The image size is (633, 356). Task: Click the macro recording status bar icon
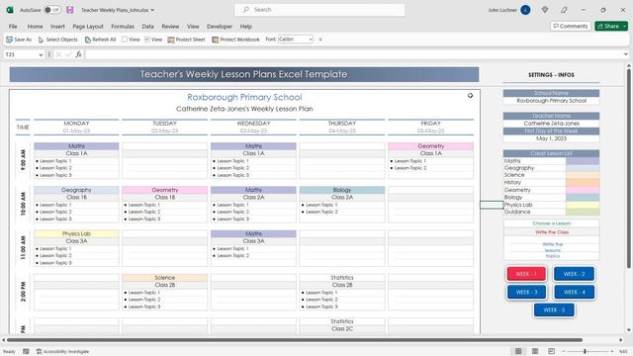tap(26, 352)
